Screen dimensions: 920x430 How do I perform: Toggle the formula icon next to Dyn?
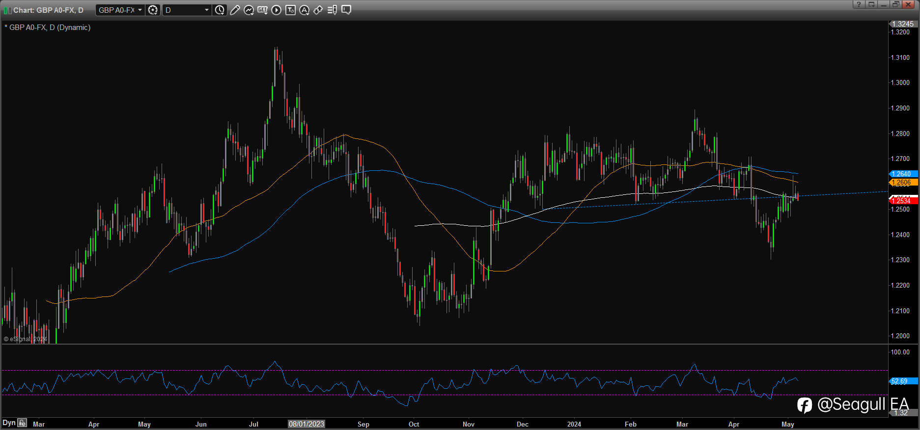click(x=22, y=423)
